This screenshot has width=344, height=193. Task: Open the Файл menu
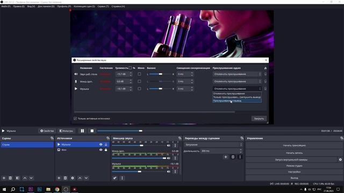point(6,6)
